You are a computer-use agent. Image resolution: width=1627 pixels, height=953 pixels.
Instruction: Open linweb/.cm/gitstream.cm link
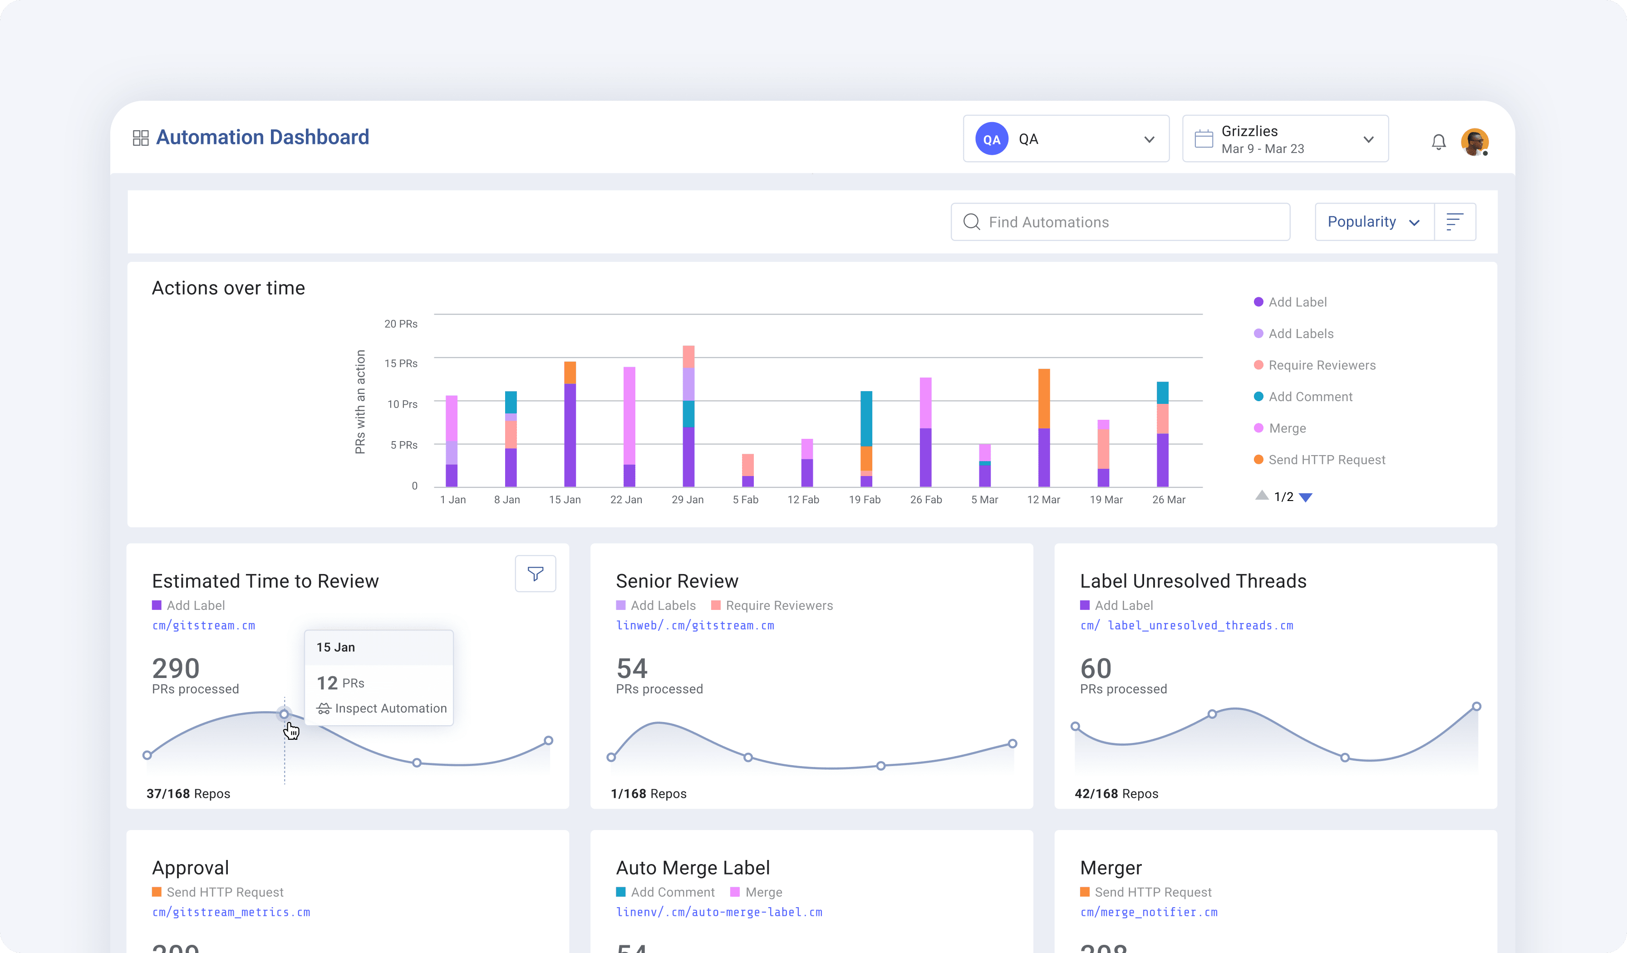[695, 626]
